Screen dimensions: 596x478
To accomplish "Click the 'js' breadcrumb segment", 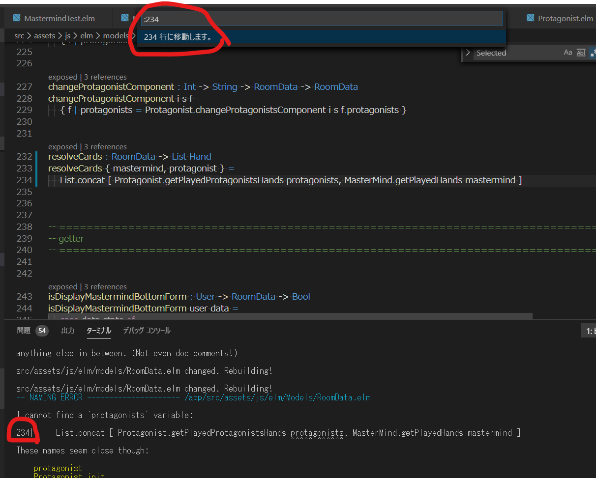I will click(x=68, y=36).
